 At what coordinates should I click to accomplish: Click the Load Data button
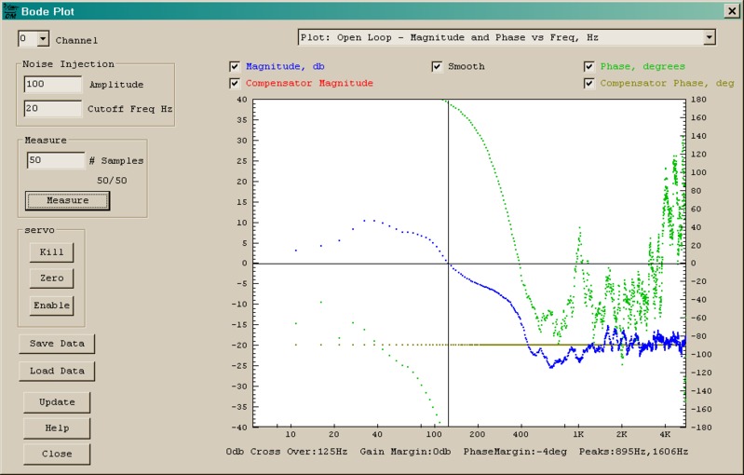57,371
